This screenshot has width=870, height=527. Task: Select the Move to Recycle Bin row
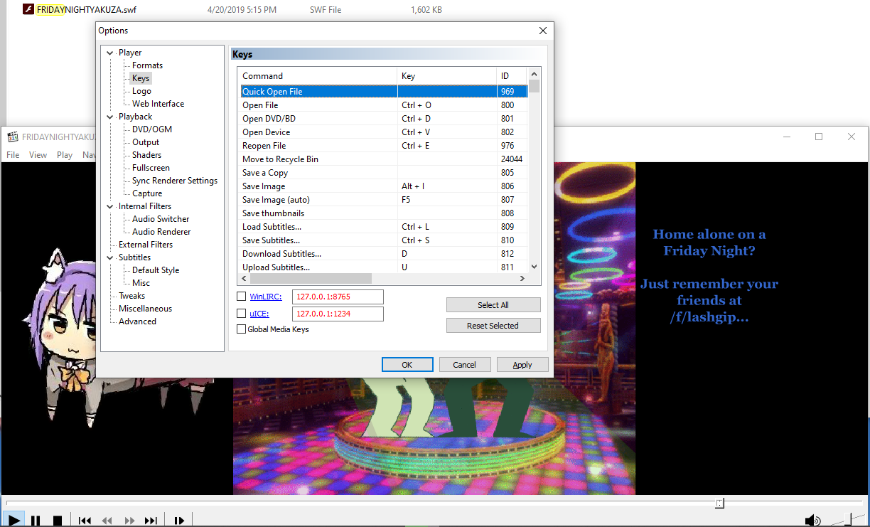tap(383, 159)
